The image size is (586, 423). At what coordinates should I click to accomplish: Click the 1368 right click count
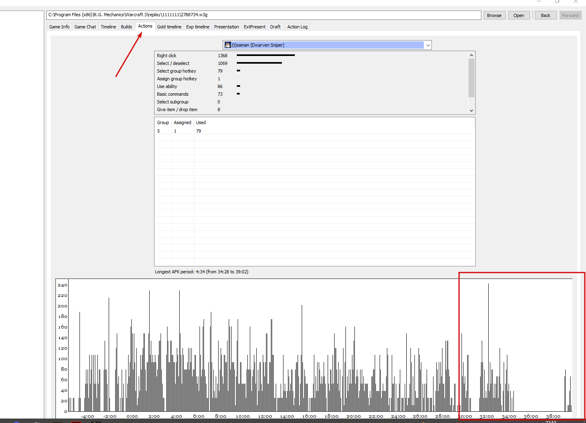tap(223, 56)
